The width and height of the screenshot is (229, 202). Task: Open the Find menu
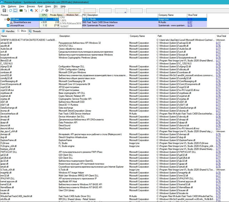40,6
